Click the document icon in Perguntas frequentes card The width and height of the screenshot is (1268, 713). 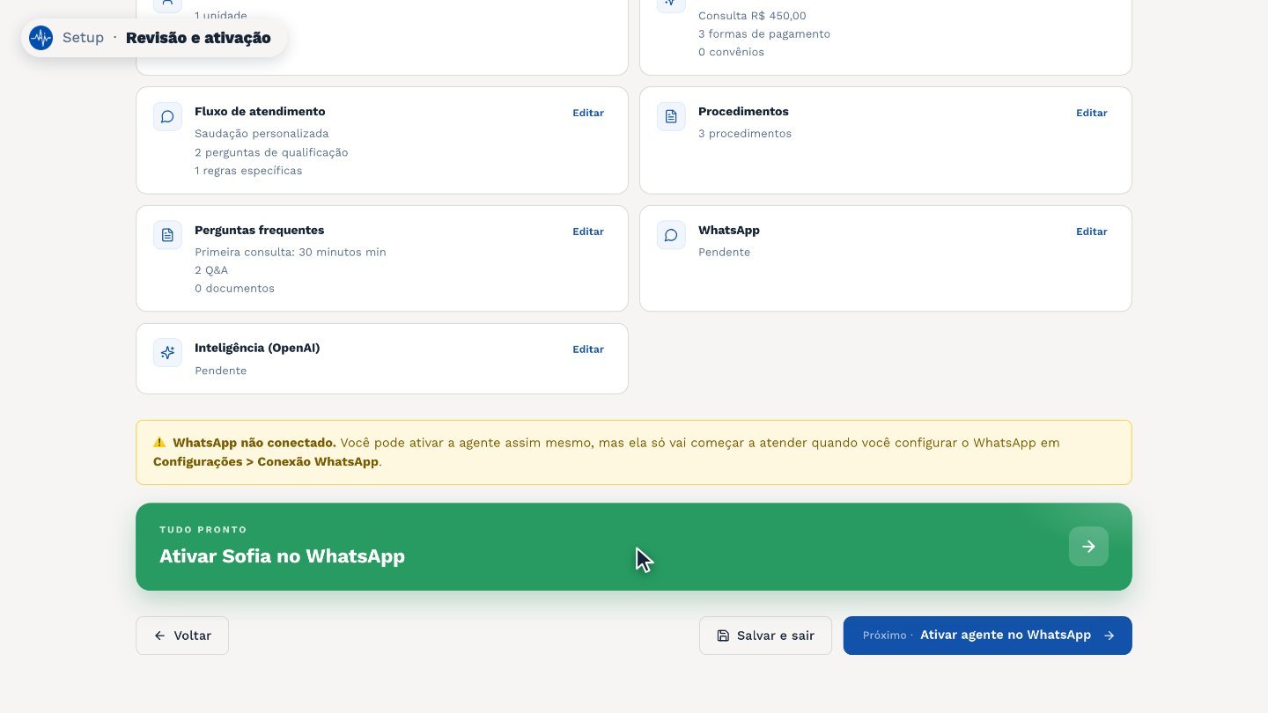[x=167, y=235]
